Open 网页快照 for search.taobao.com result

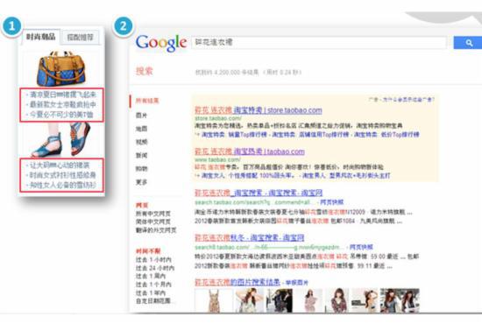click(331, 202)
